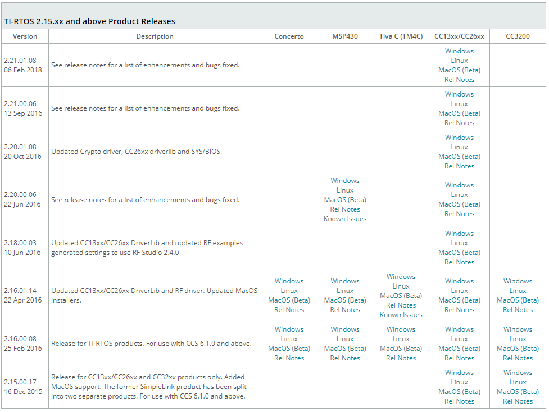Open CC13xx/CC26xx Linux link for 2.20.00.06
The height and width of the screenshot is (412, 549).
click(x=459, y=195)
